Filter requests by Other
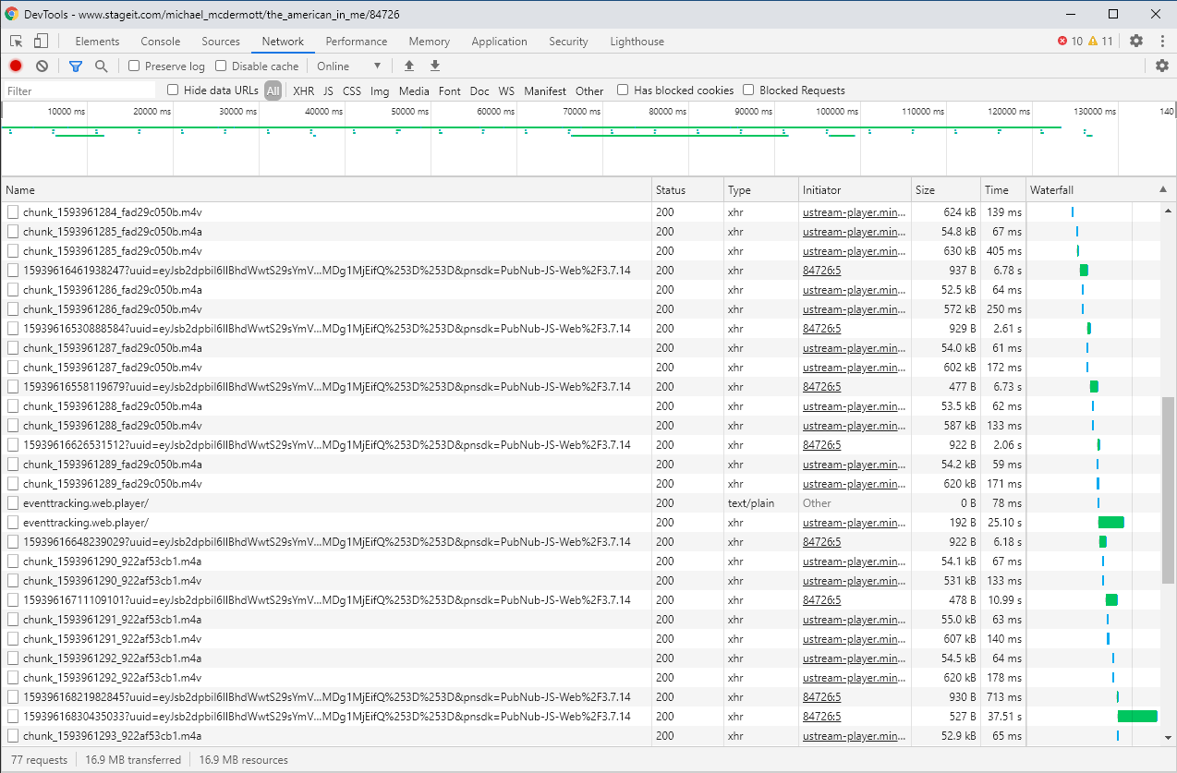Screen dimensions: 1177x773 point(589,91)
